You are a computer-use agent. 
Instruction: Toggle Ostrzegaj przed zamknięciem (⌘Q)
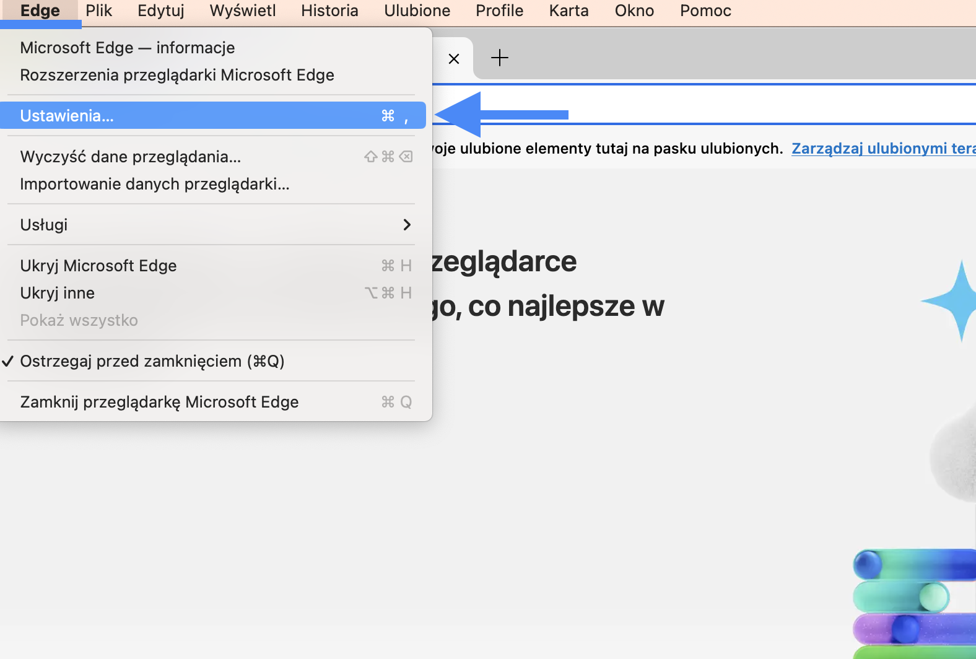pyautogui.click(x=213, y=361)
